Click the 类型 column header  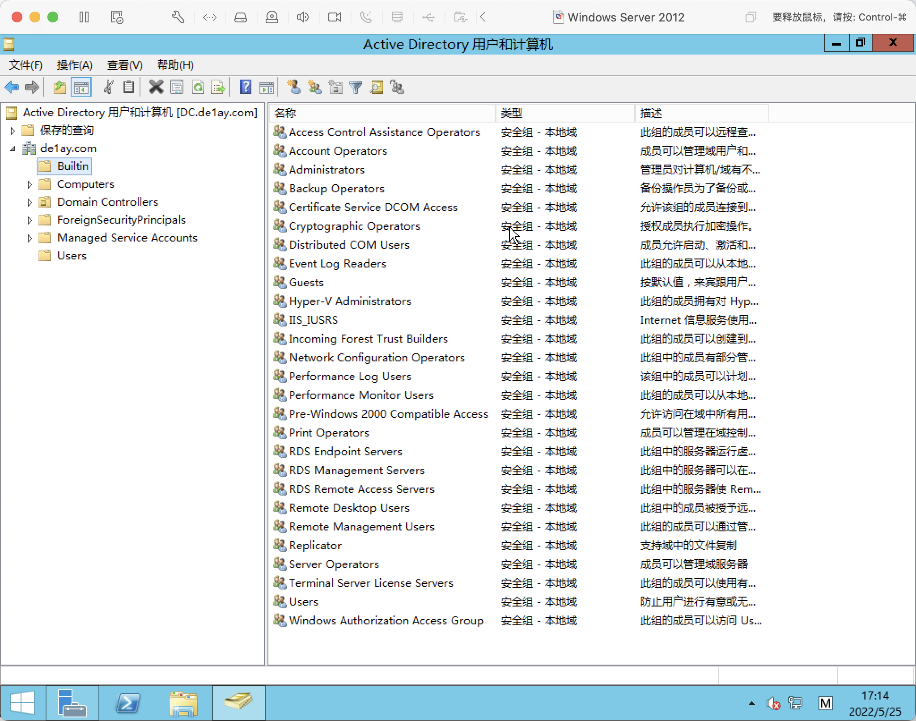(x=564, y=113)
